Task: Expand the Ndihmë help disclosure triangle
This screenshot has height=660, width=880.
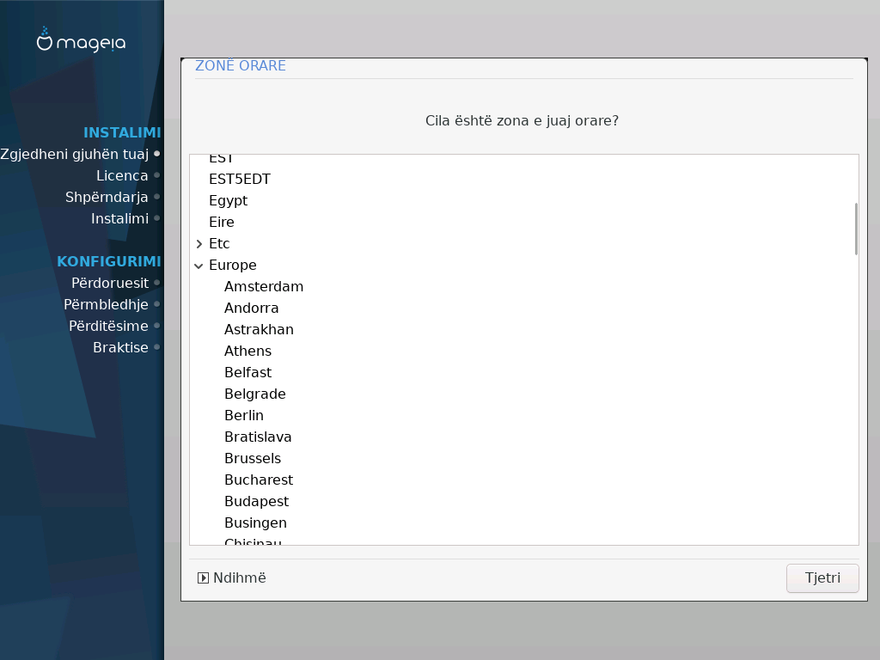Action: (x=204, y=578)
